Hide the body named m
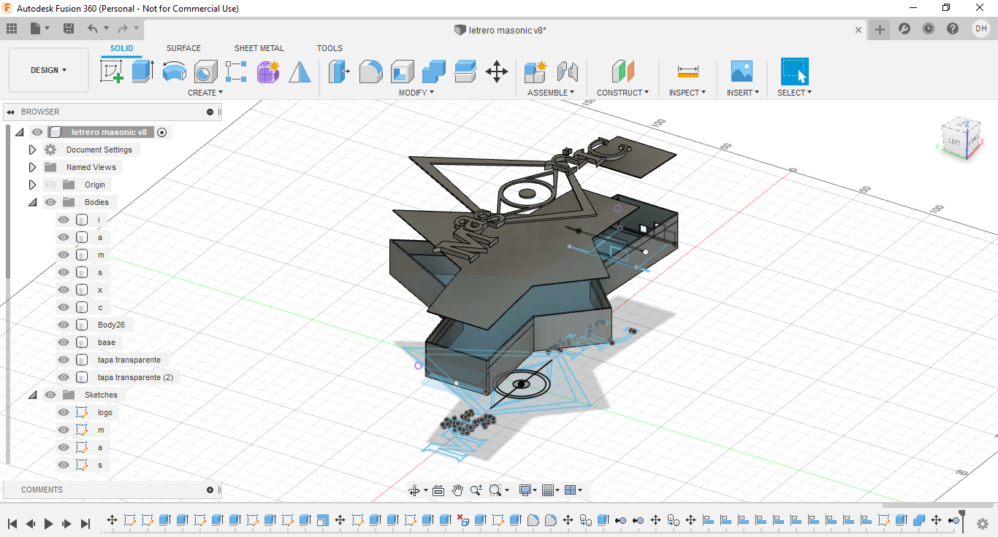998x537 pixels. pyautogui.click(x=64, y=255)
